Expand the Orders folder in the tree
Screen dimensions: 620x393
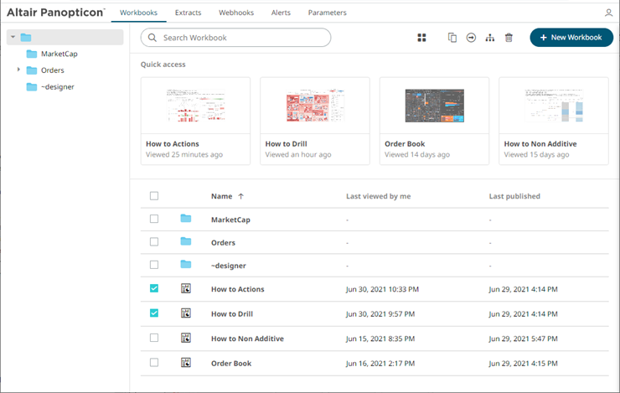point(18,70)
